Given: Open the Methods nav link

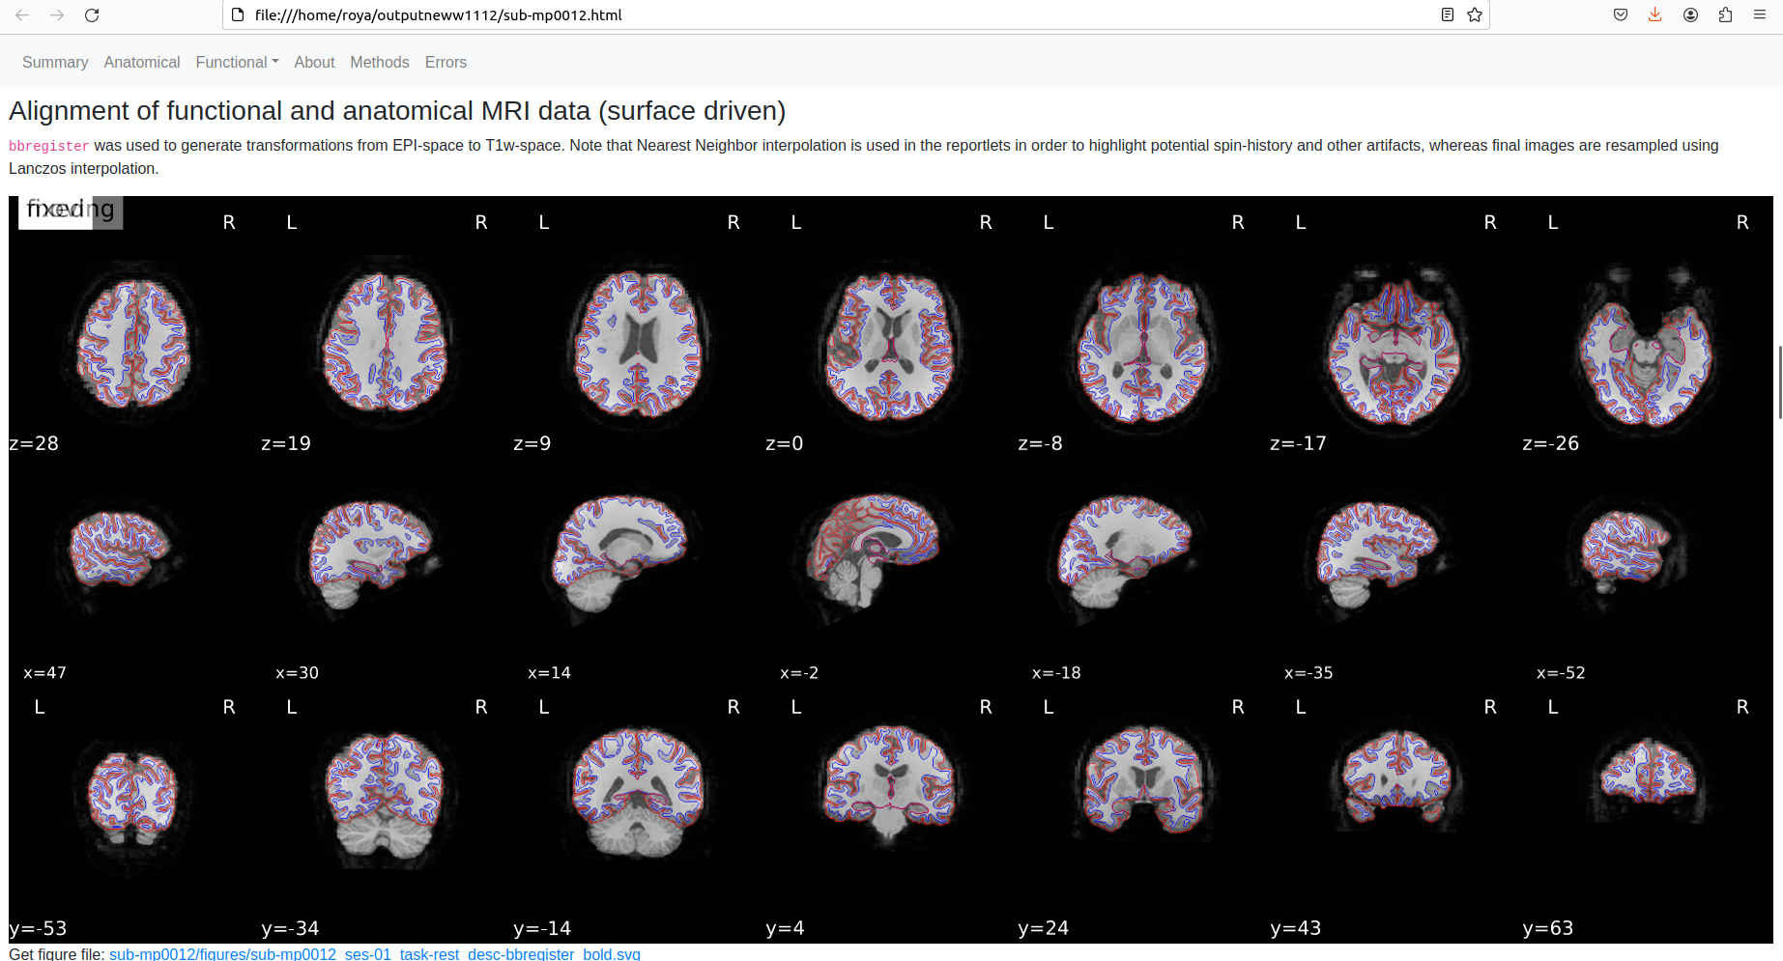Looking at the screenshot, I should click(380, 62).
